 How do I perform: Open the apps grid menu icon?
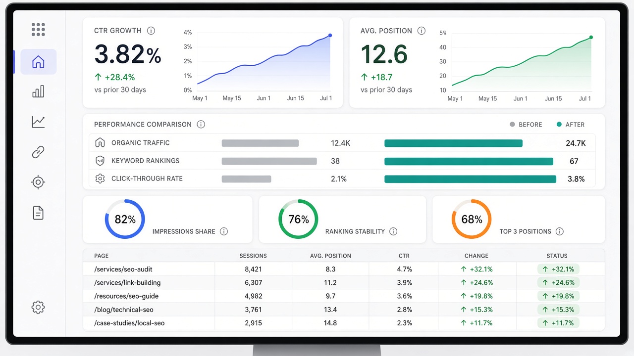(x=38, y=29)
